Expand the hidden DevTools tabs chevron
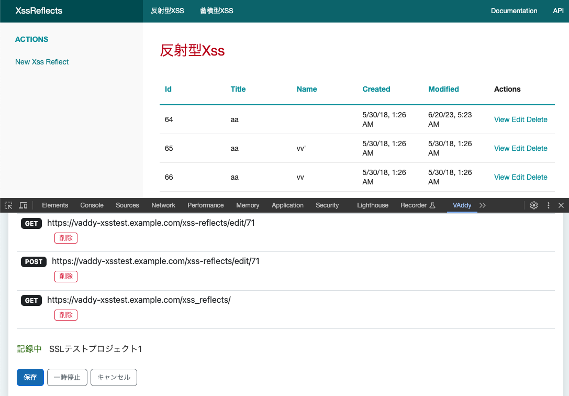This screenshot has height=396, width=569. (483, 205)
